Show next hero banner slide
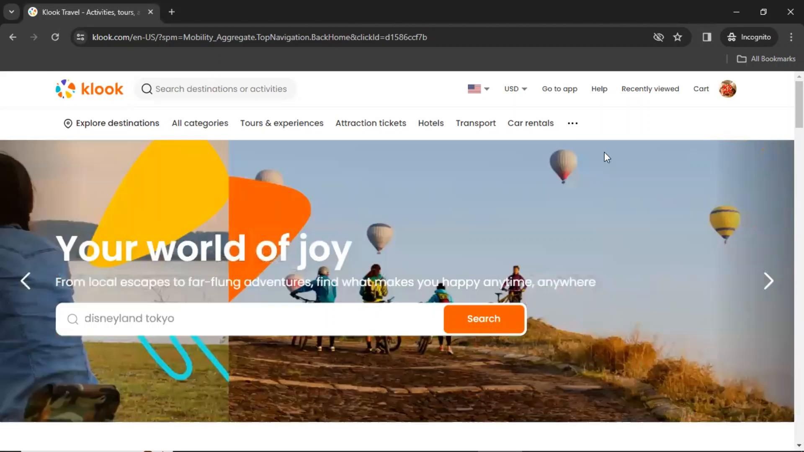 click(768, 281)
